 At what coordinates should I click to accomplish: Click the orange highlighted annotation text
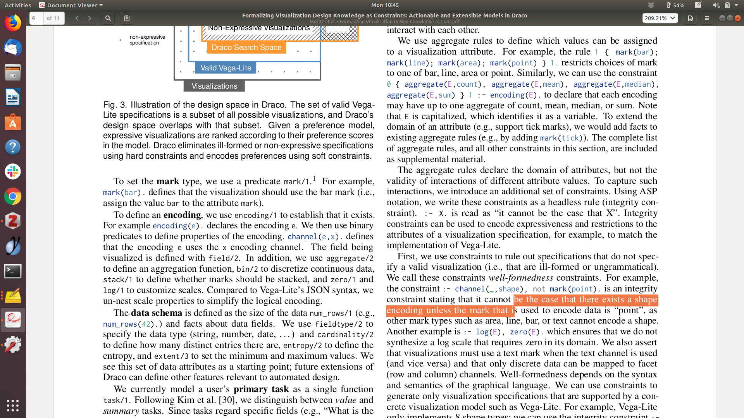[585, 300]
